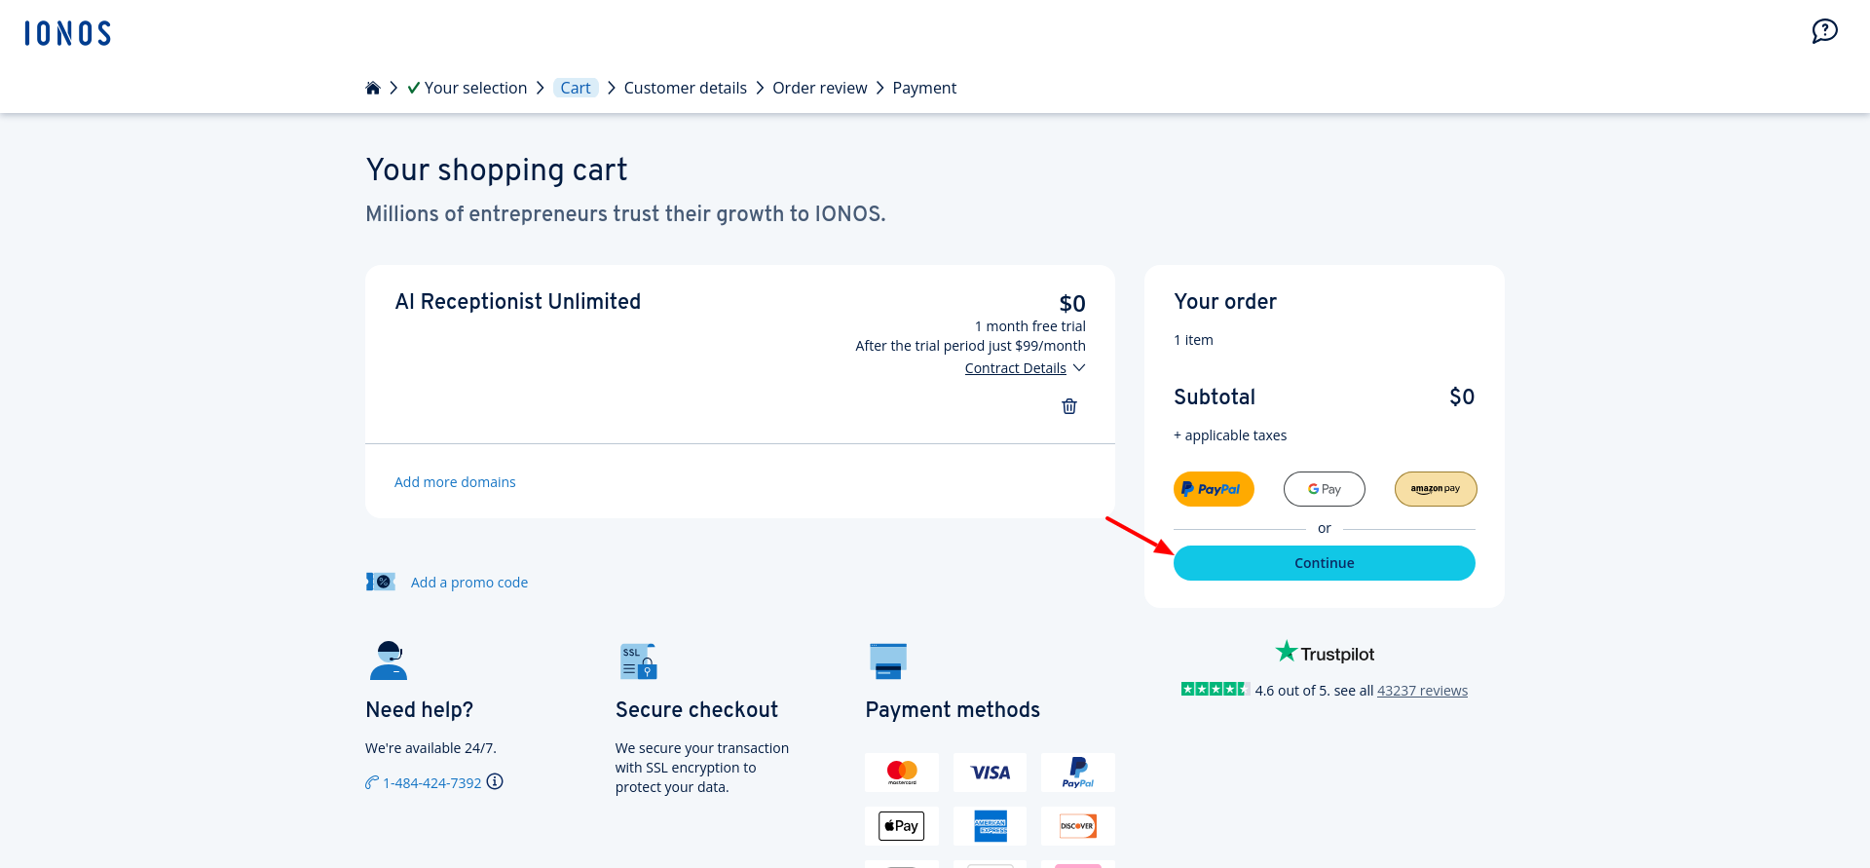Click the Discover logo
The width and height of the screenshot is (1870, 868).
click(x=1077, y=826)
